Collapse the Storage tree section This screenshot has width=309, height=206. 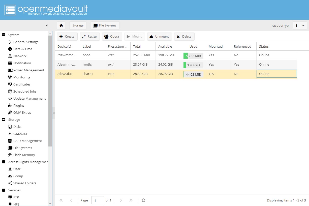[x=4, y=120]
